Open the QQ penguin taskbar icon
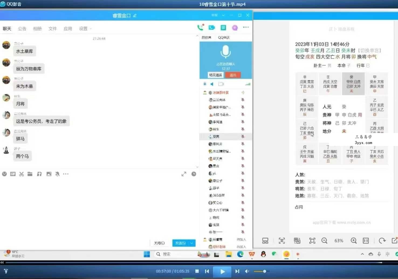 [263, 254]
